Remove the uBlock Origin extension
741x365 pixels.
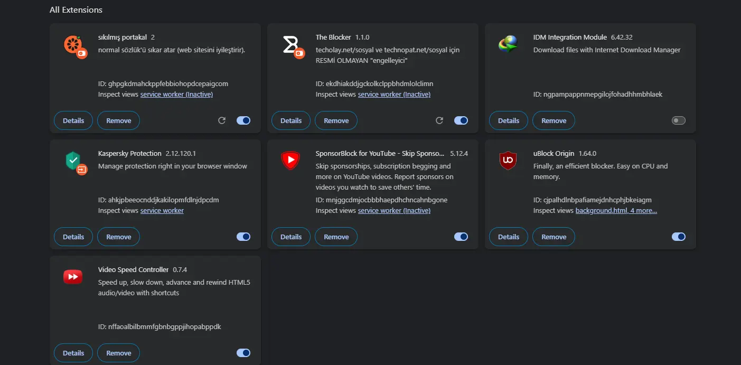click(x=554, y=237)
